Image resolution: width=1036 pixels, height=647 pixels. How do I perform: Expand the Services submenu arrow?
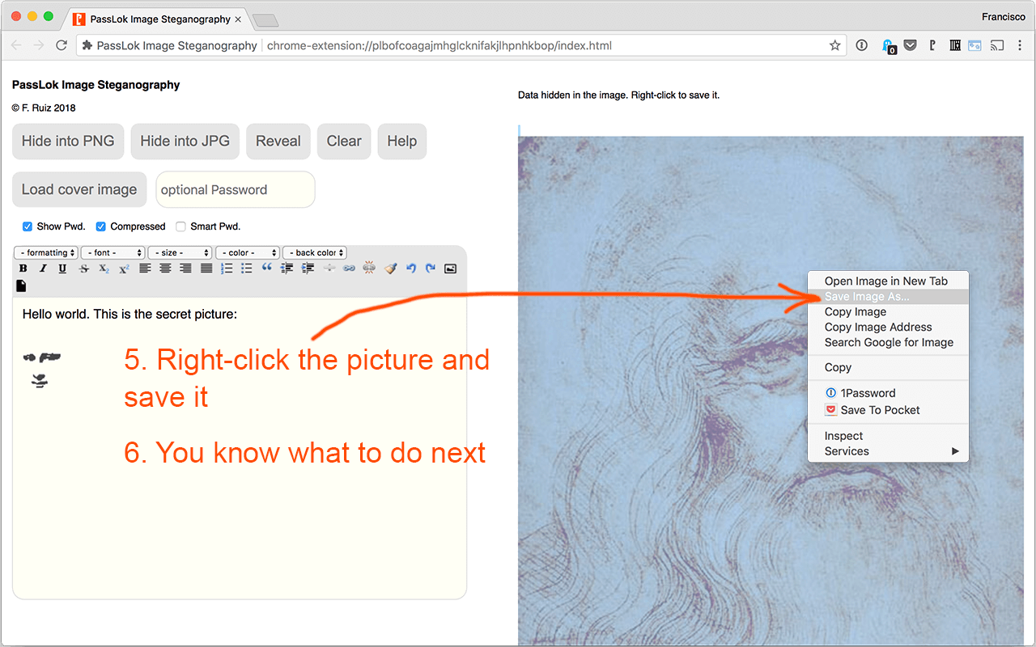[x=955, y=451]
